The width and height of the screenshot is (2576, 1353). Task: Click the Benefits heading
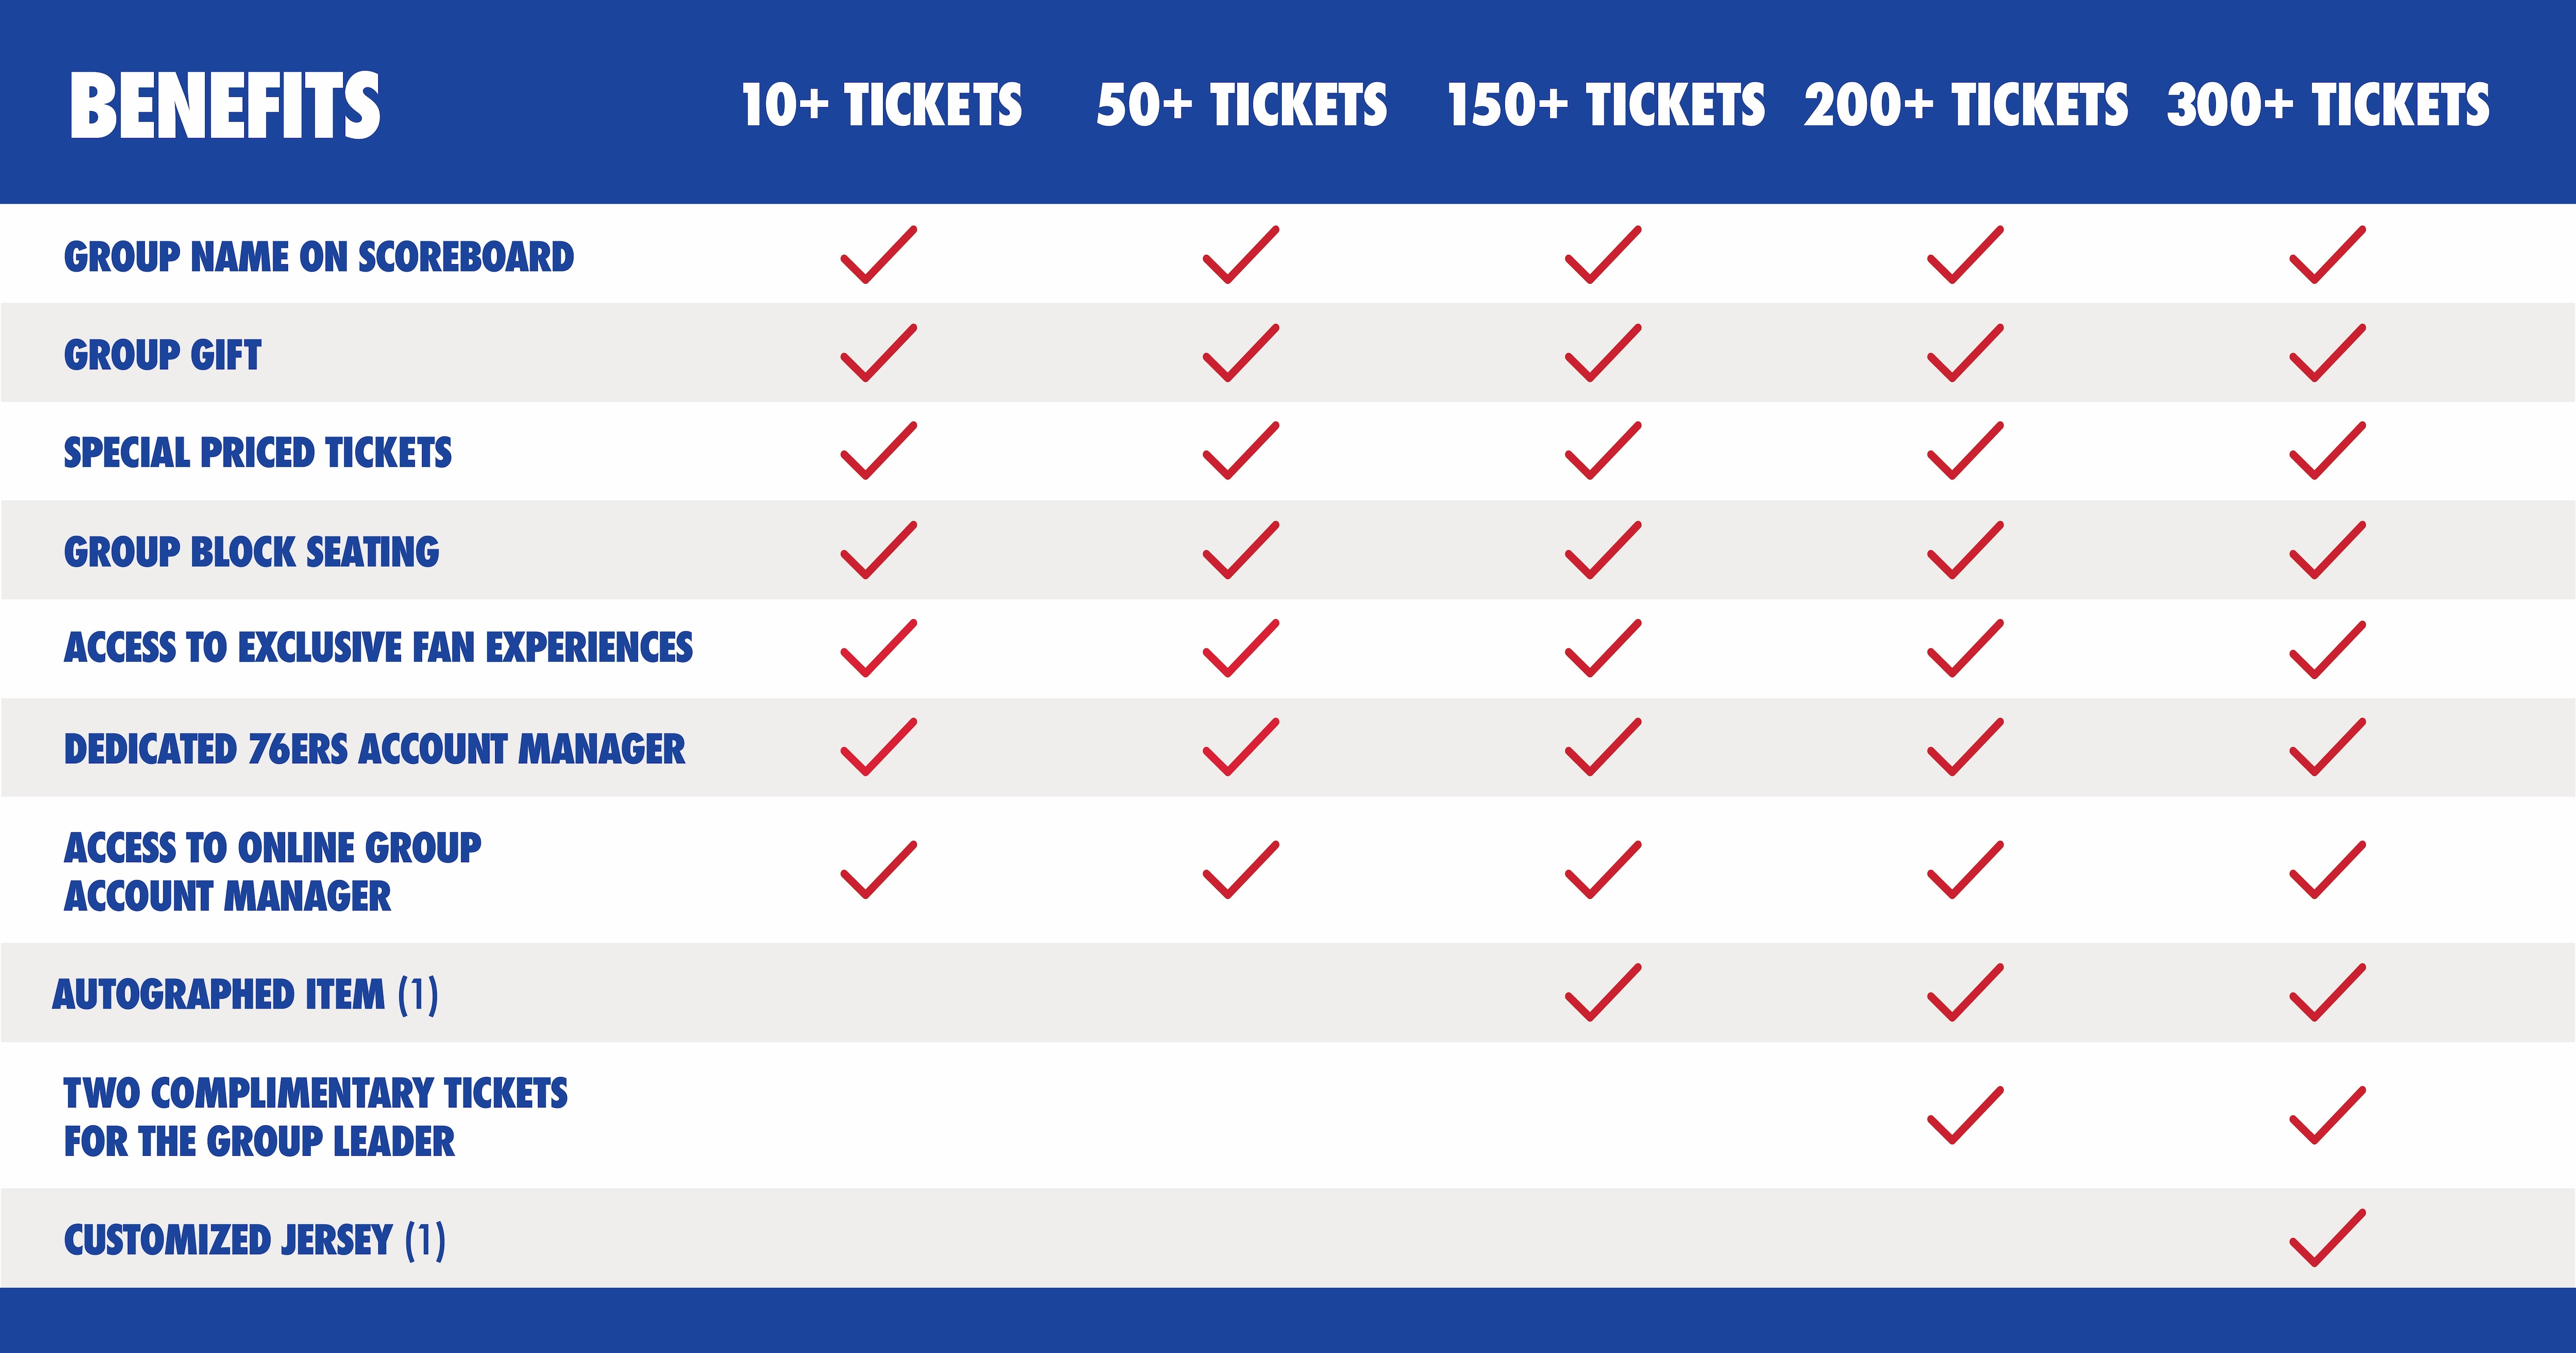[225, 106]
